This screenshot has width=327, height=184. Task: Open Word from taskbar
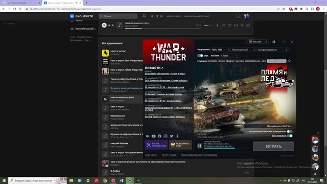click(x=122, y=180)
